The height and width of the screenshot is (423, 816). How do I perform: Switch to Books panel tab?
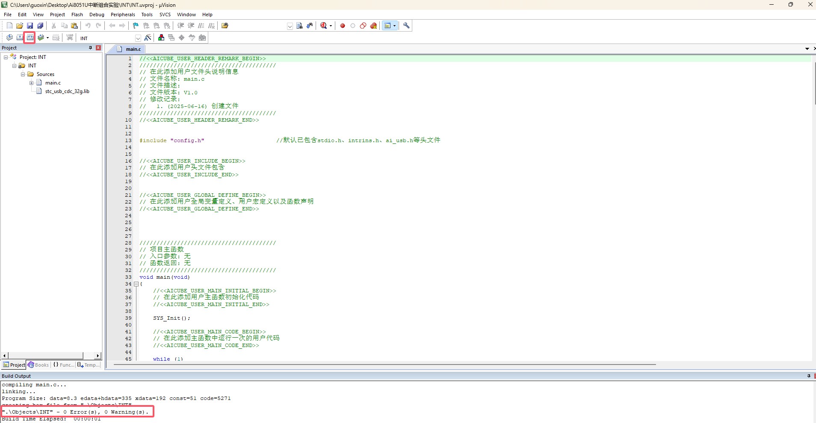[38, 365]
